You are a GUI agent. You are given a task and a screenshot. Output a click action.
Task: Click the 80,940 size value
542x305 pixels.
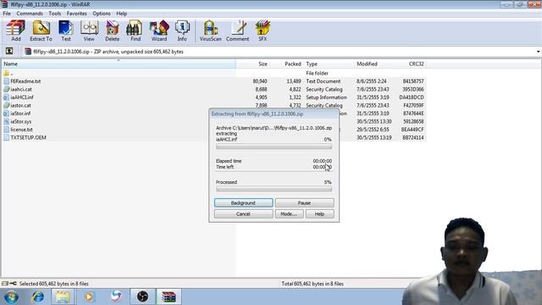pos(260,81)
